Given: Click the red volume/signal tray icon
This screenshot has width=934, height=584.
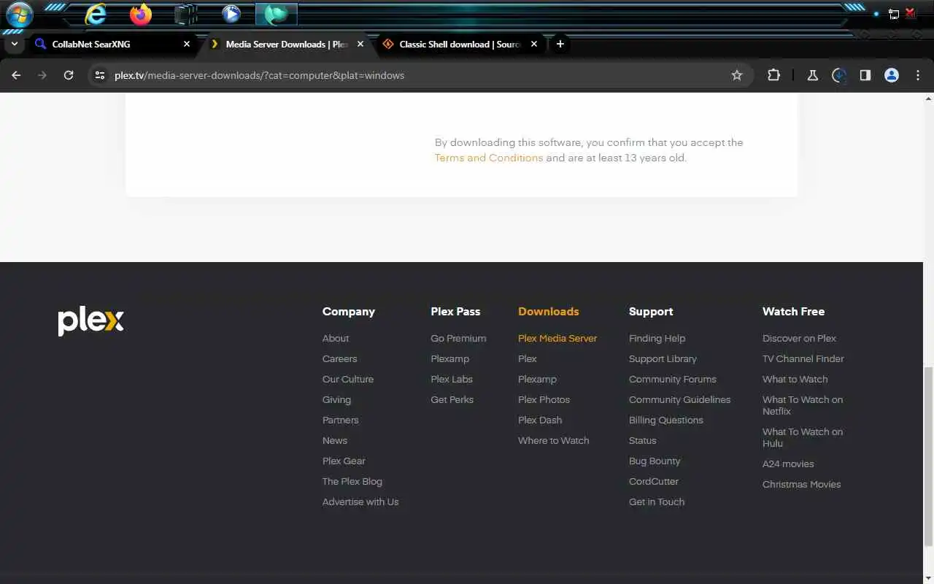Looking at the screenshot, I should 911,13.
